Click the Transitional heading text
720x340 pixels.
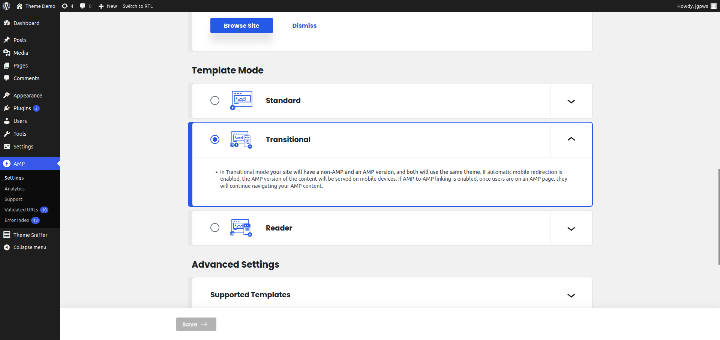288,139
